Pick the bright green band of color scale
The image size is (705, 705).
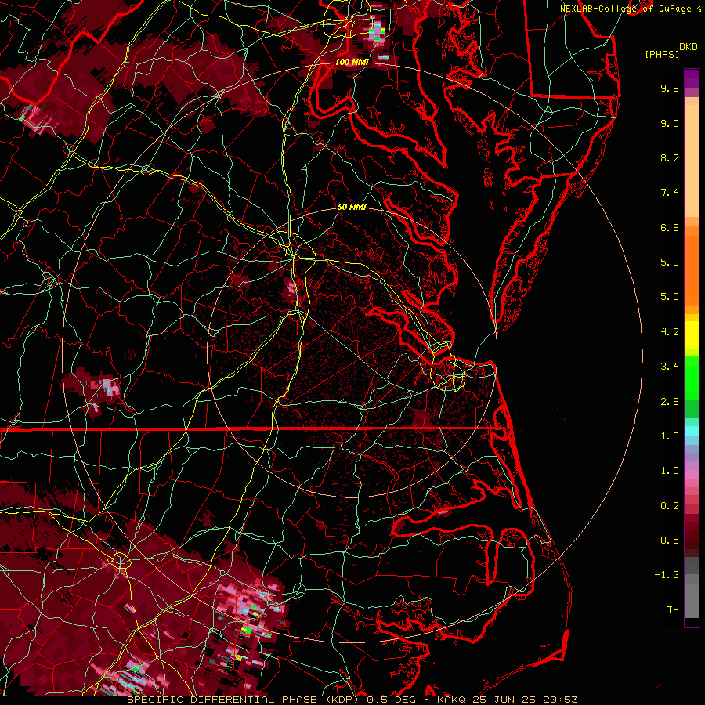[x=692, y=378]
